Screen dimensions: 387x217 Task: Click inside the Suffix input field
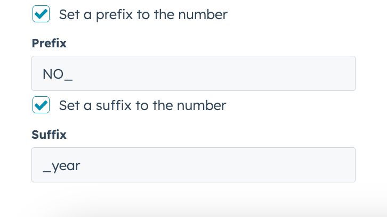pyautogui.click(x=193, y=165)
